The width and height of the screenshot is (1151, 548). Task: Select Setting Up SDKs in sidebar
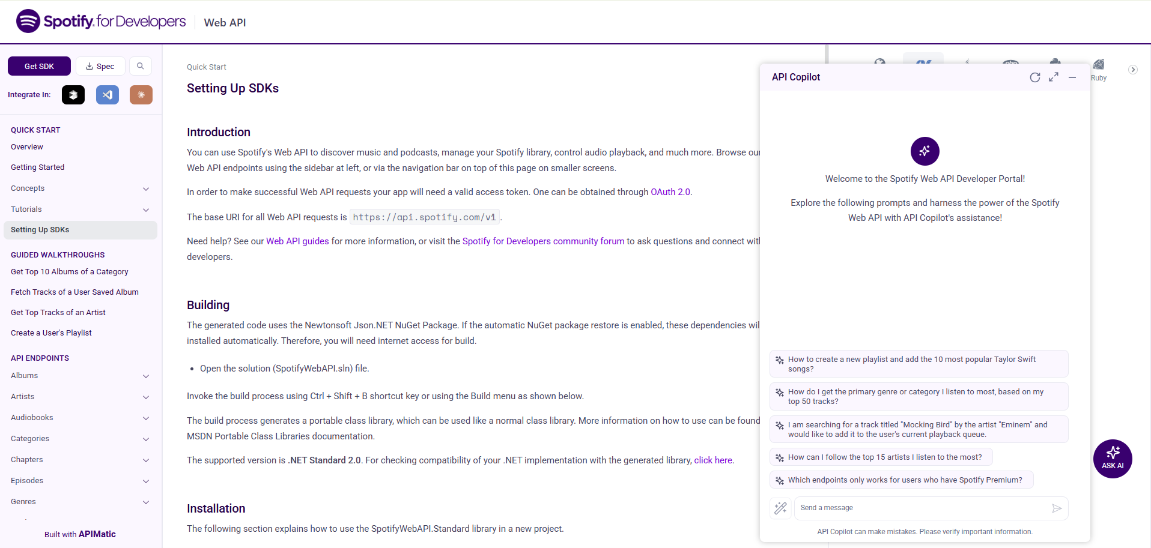point(80,230)
